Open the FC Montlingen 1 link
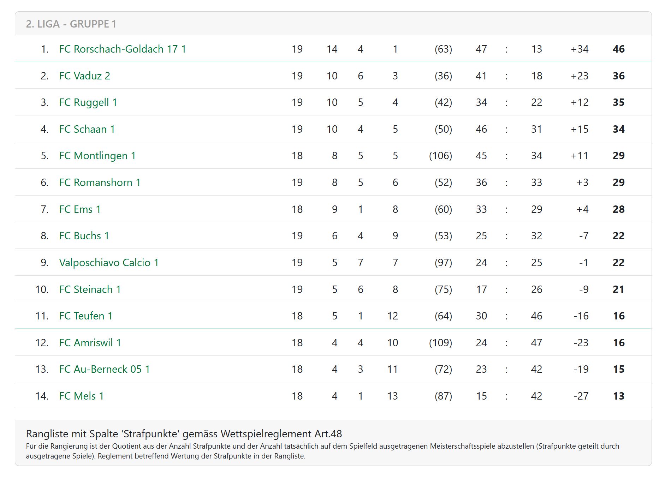The image size is (665, 479). [x=97, y=156]
